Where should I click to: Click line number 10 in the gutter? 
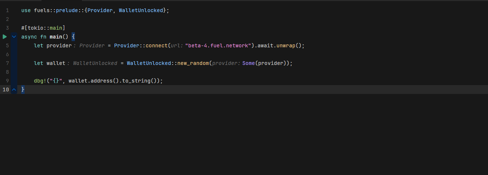point(6,90)
